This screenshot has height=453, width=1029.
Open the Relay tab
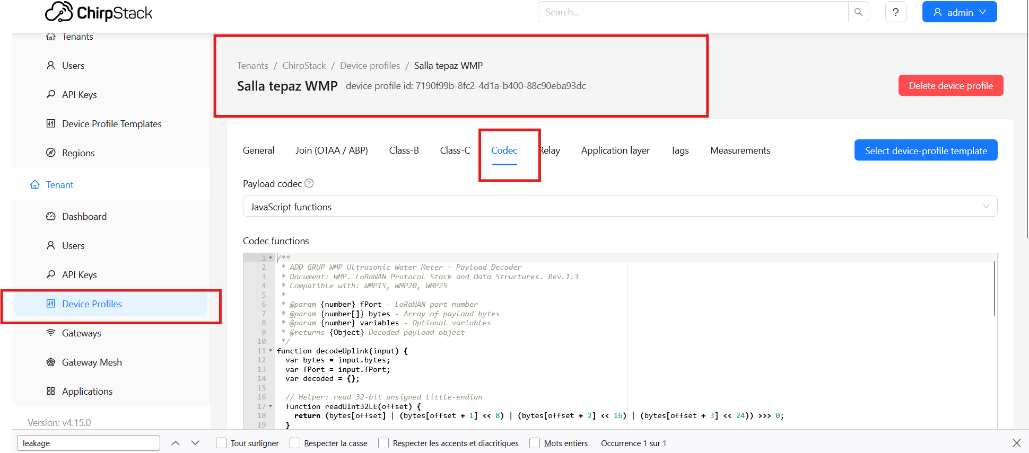[x=550, y=150]
